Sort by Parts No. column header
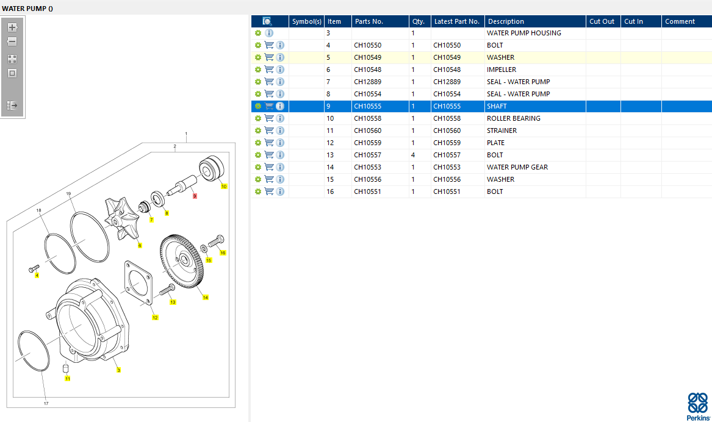 tap(369, 21)
